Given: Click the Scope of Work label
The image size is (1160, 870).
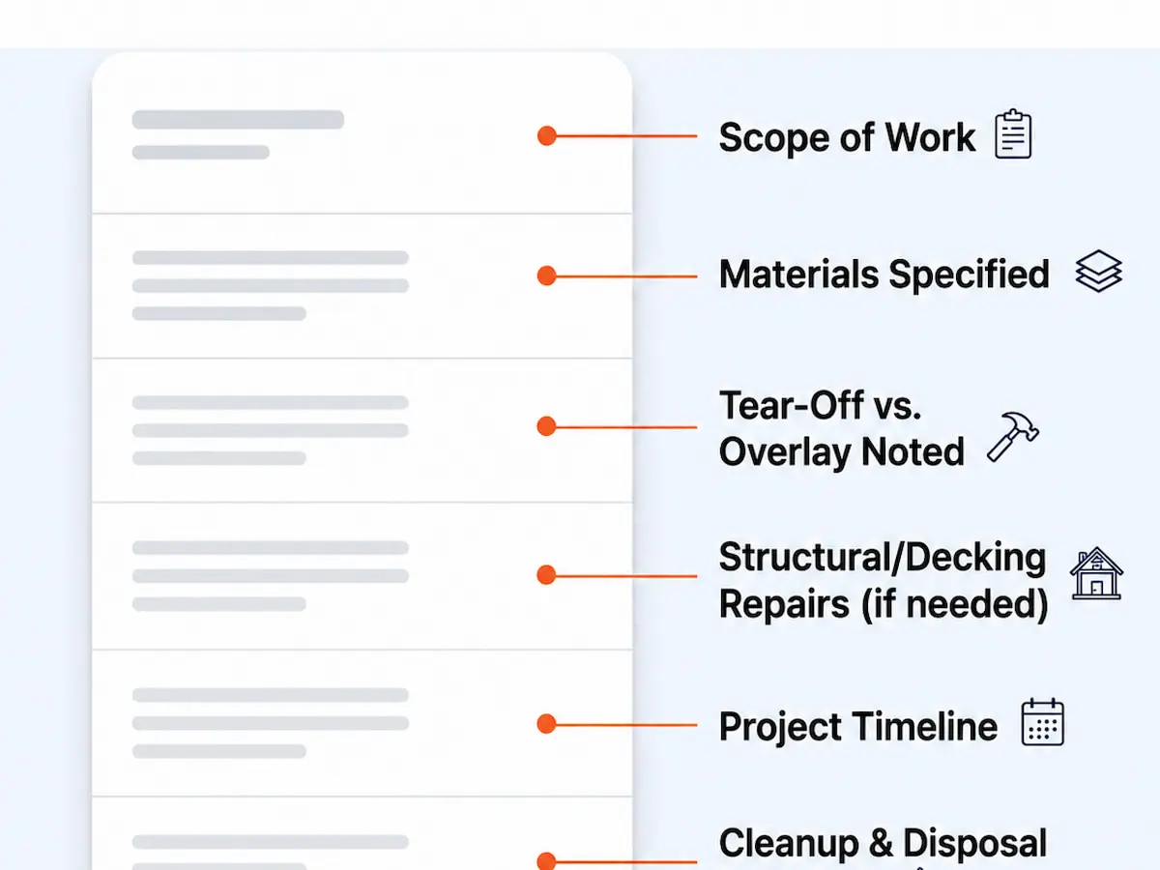Looking at the screenshot, I should pos(847,137).
